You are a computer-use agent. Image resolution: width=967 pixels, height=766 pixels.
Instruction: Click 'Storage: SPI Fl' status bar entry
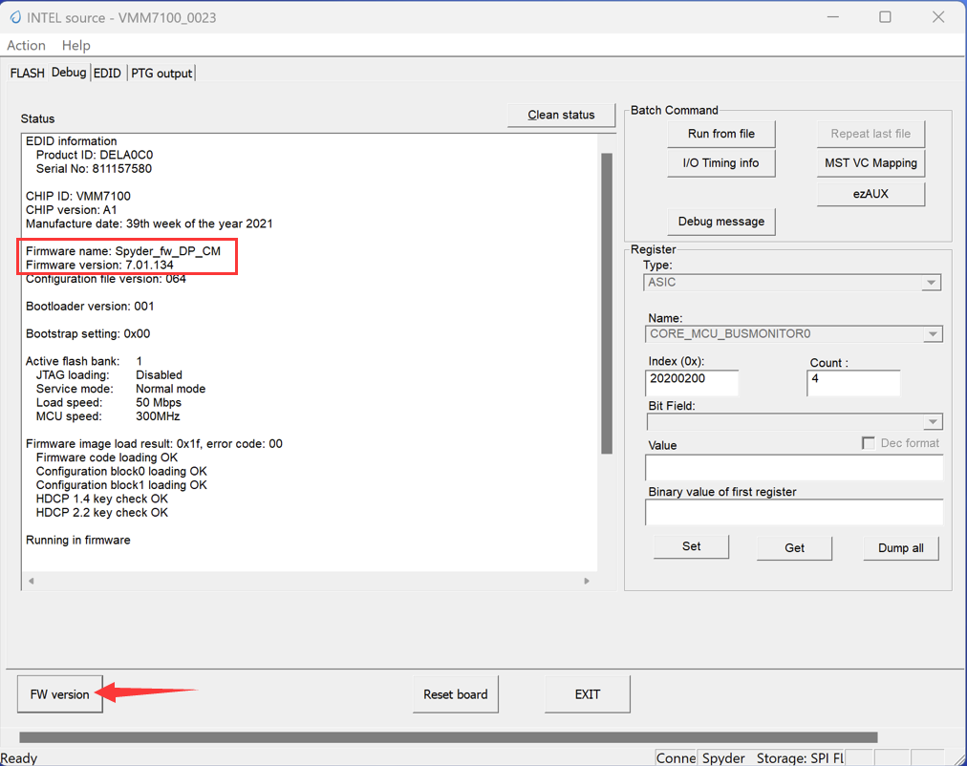tap(799, 758)
